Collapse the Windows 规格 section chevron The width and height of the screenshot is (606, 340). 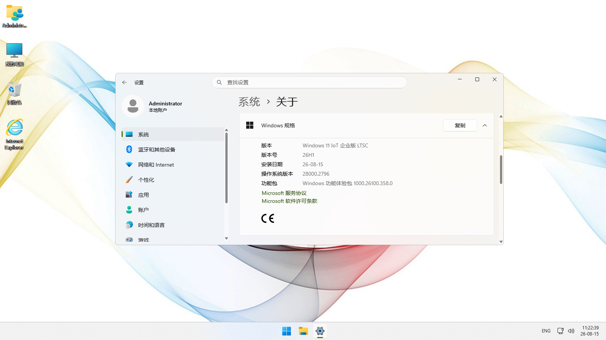(485, 125)
